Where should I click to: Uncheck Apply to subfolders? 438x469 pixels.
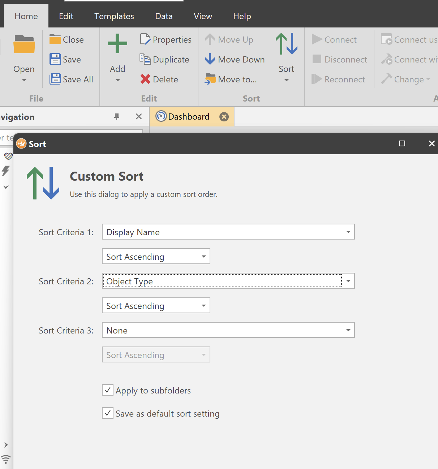[108, 390]
